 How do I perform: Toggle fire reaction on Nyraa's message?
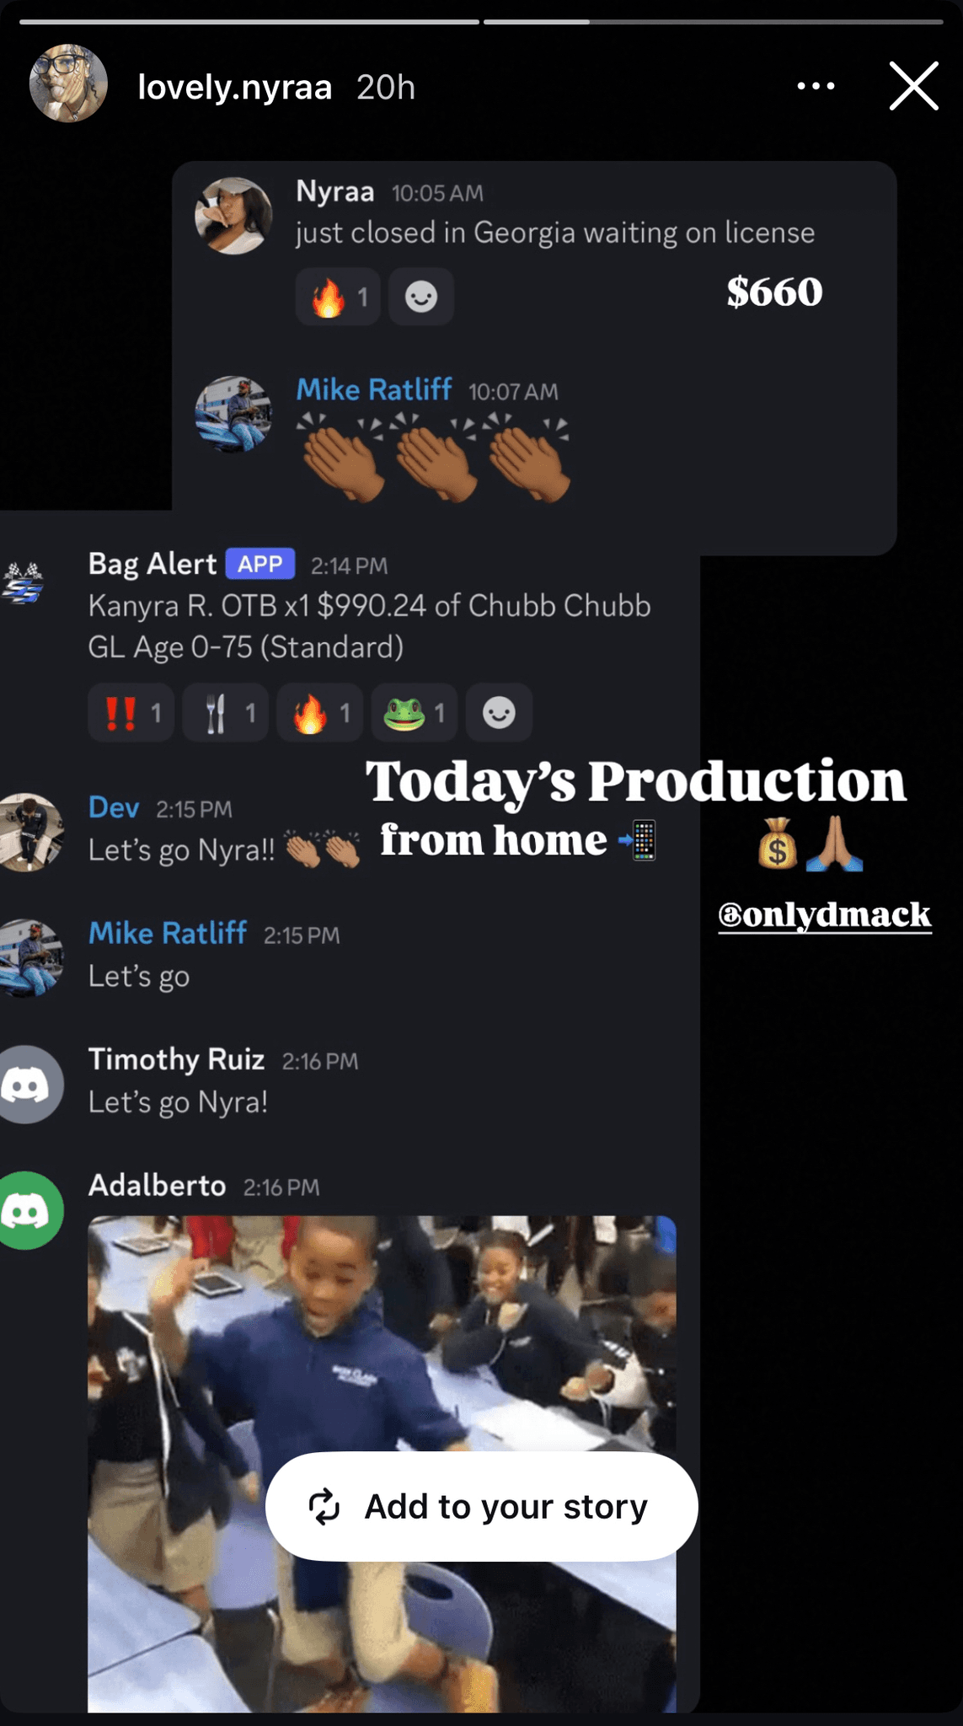[x=338, y=297]
